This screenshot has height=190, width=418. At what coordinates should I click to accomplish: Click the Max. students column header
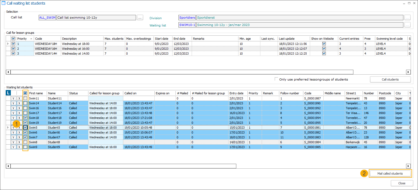(114, 39)
